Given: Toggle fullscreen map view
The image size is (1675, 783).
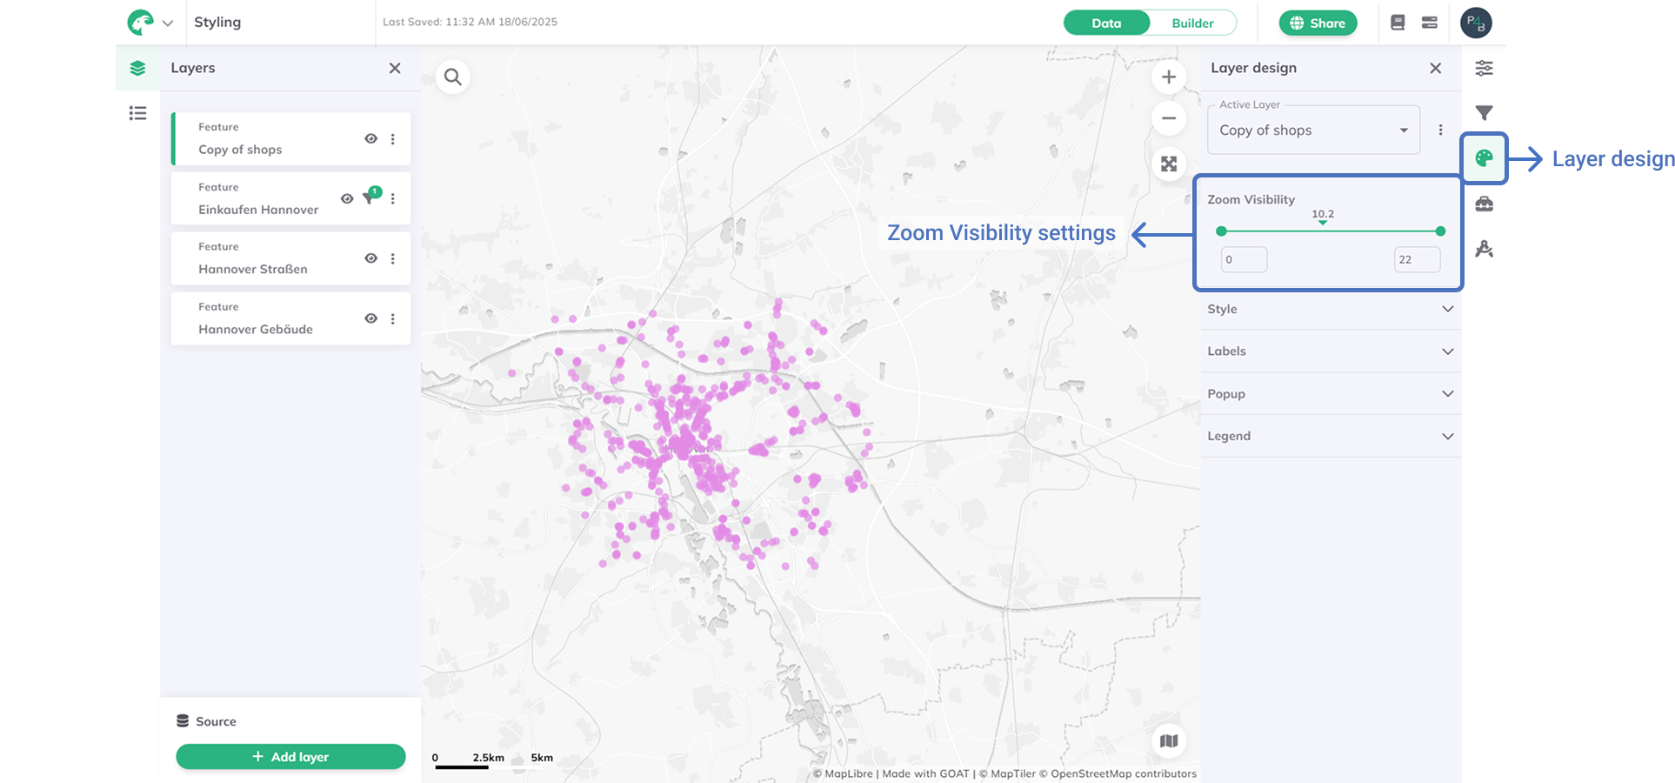Looking at the screenshot, I should coord(1169,164).
